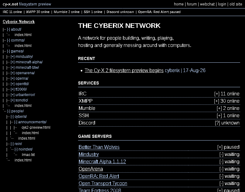Toggle the [+] marker for XMPP online
Viewport: 245px width, 192px height.
point(216,101)
